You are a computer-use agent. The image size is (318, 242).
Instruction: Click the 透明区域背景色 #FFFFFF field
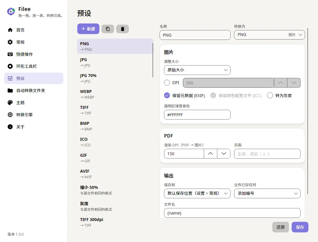(197, 115)
